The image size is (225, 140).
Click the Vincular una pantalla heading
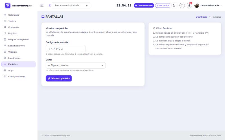click(x=57, y=28)
